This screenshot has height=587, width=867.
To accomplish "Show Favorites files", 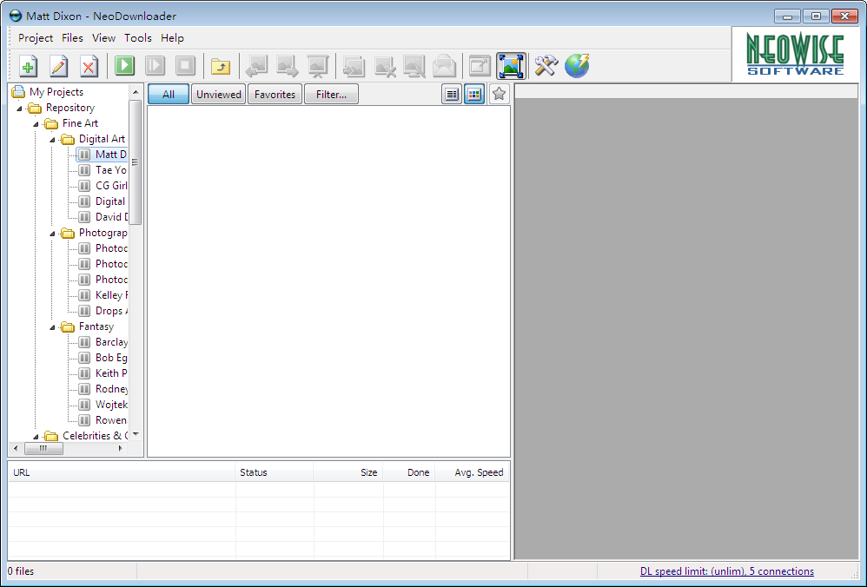I will [275, 95].
